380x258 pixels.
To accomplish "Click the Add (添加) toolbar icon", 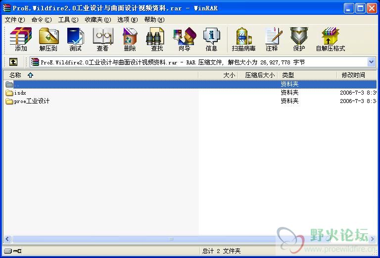I will pyautogui.click(x=21, y=40).
